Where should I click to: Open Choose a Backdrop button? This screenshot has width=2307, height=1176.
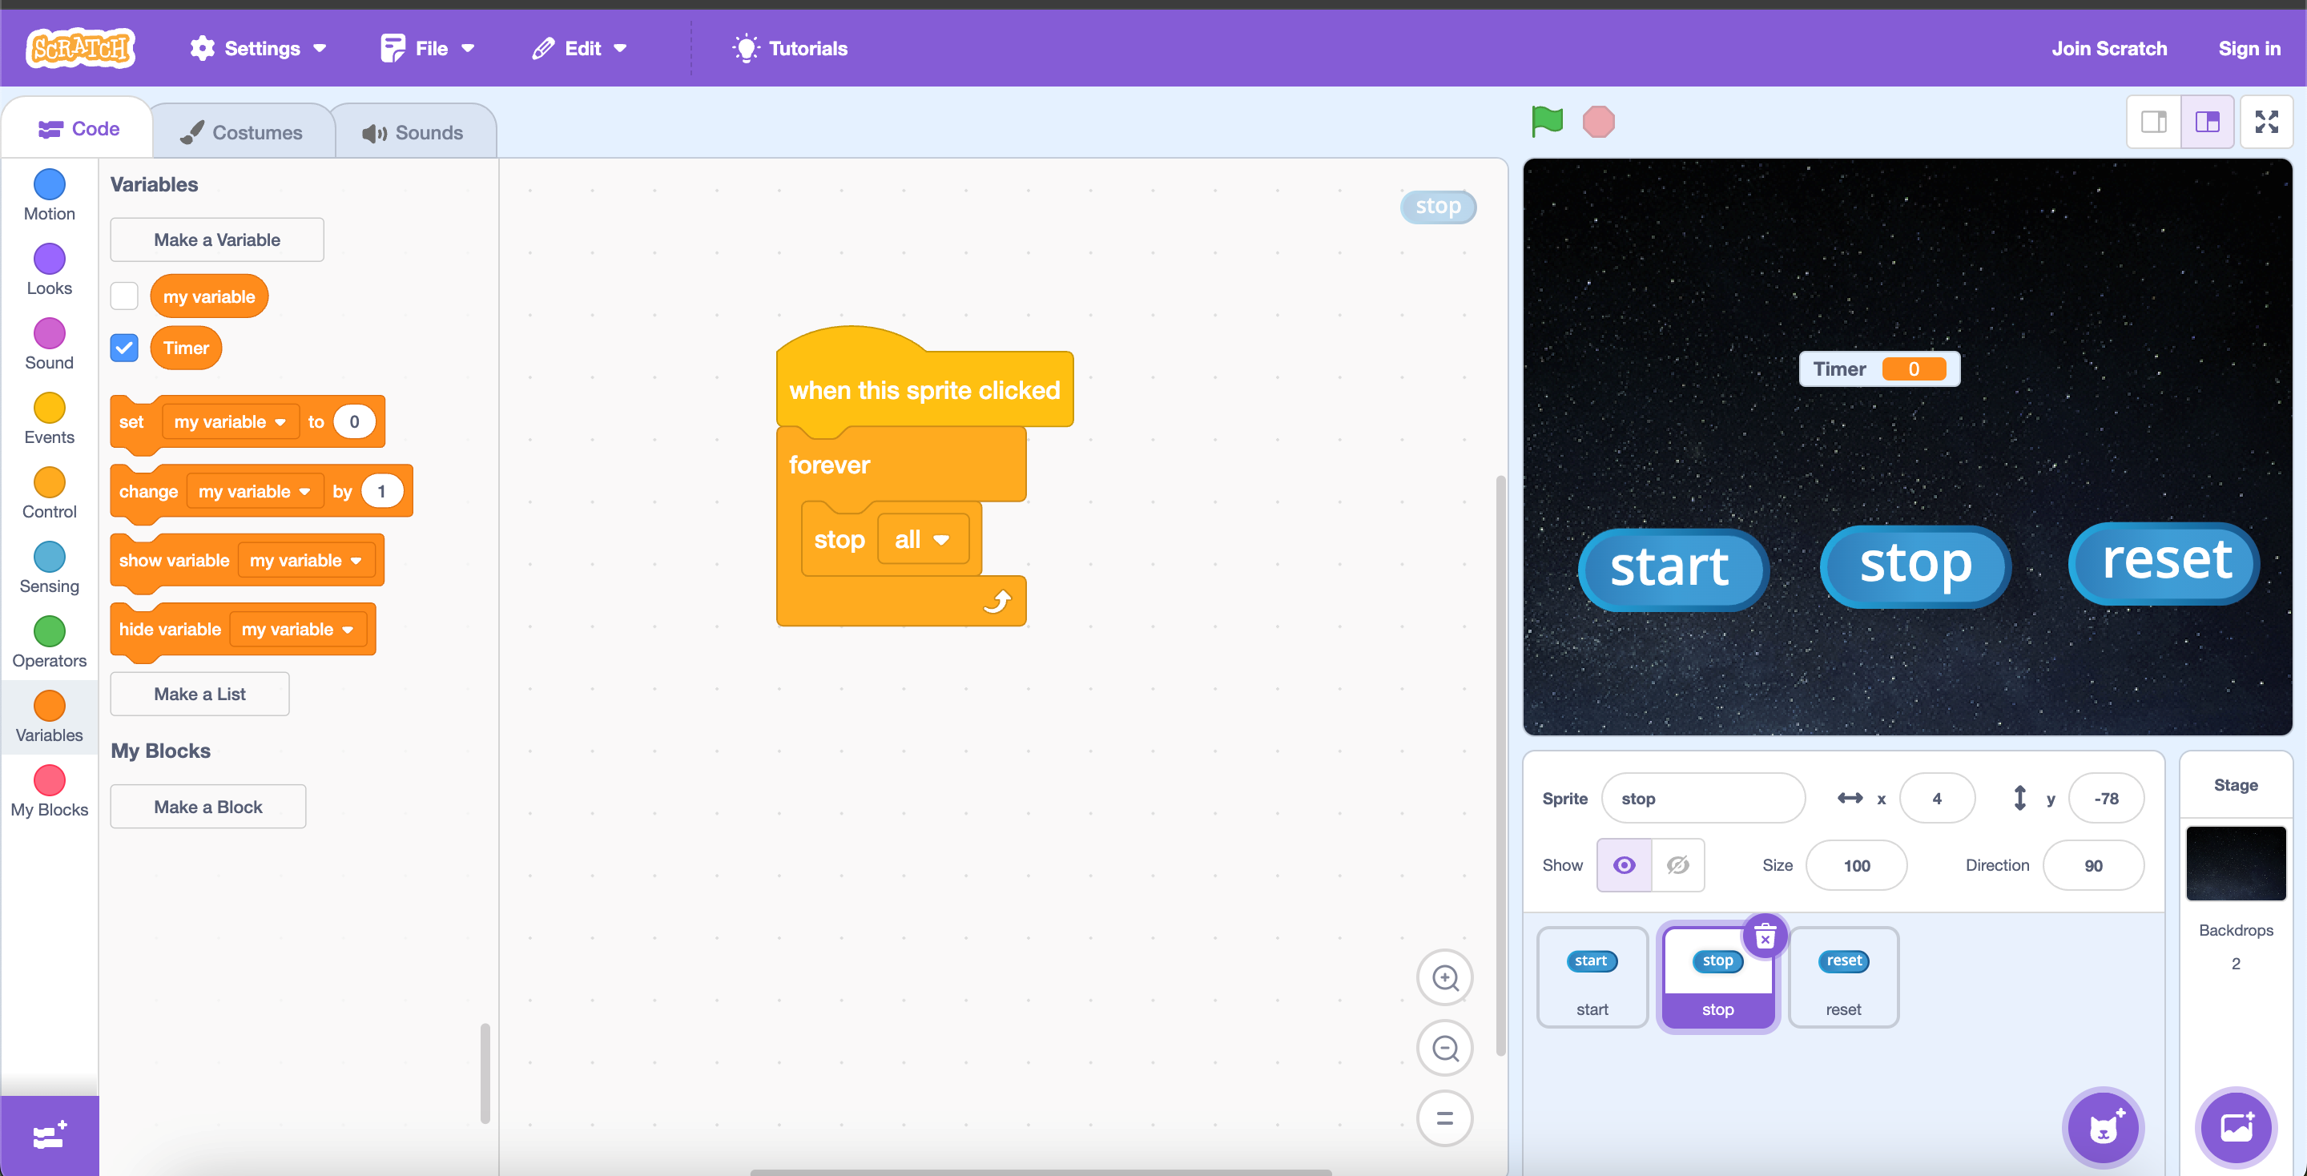point(2237,1128)
